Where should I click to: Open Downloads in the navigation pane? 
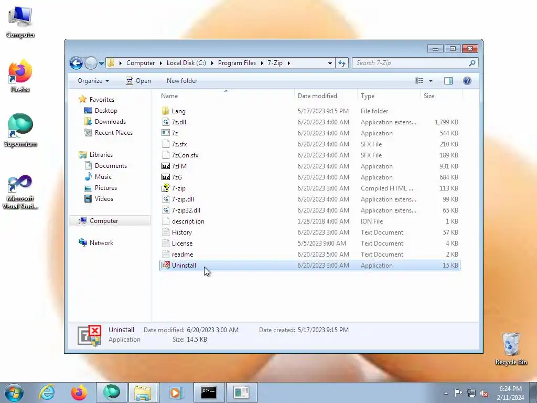click(110, 122)
